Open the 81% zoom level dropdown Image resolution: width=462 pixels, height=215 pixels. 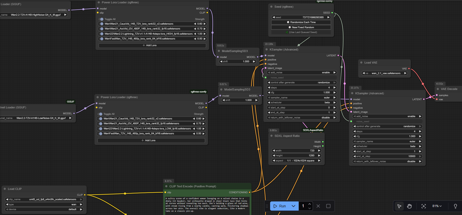click(x=437, y=206)
